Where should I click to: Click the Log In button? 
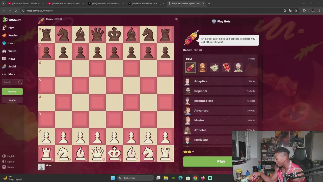12,100
